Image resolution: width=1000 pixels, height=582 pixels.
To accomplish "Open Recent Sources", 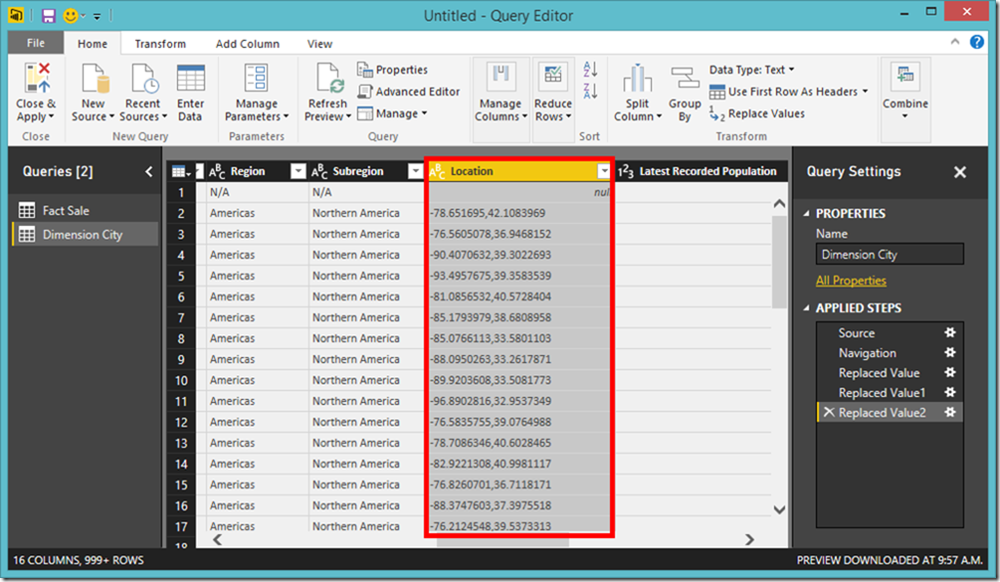I will (x=143, y=94).
